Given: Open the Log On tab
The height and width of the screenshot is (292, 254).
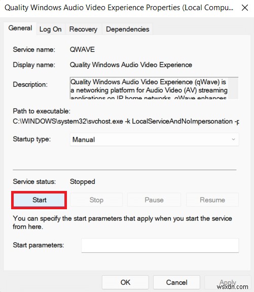Looking at the screenshot, I should tap(50, 29).
